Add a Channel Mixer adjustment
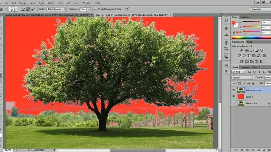Image resolution: width=271 pixels, height=152 pixels. pyautogui.click(x=259, y=56)
